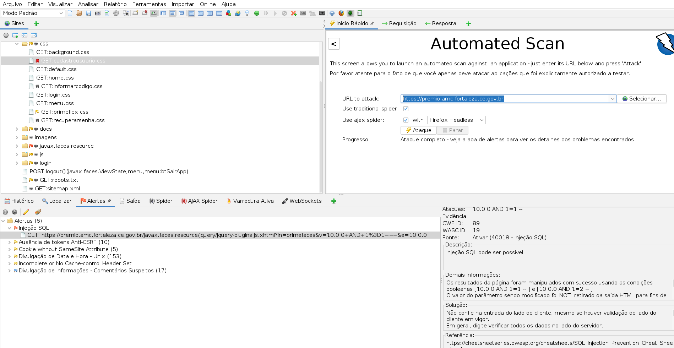
Task: Click the help question mark icon
Action: coord(332,13)
